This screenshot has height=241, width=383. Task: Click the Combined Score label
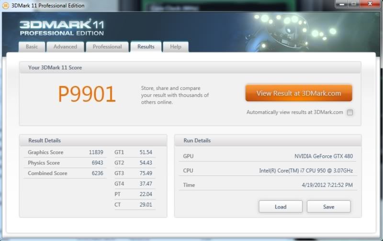(x=47, y=173)
